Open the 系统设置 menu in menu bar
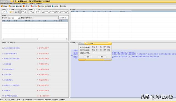176x102 pixels. (32, 4)
